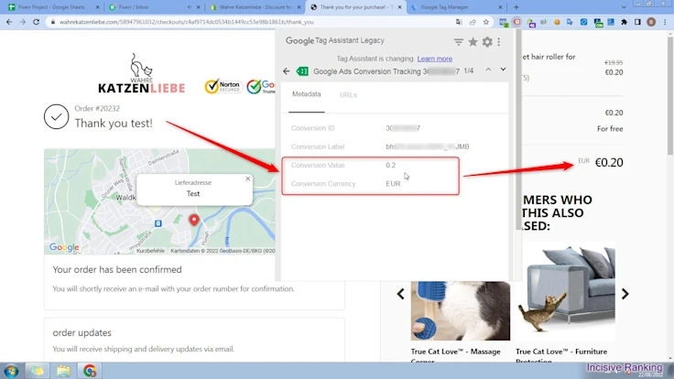This screenshot has height=379, width=674.
Task: Switch to the Metadata tab
Action: 307,94
